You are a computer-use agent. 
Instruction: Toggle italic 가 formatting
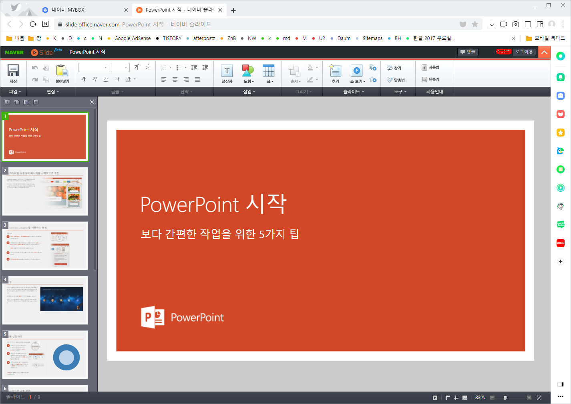94,79
